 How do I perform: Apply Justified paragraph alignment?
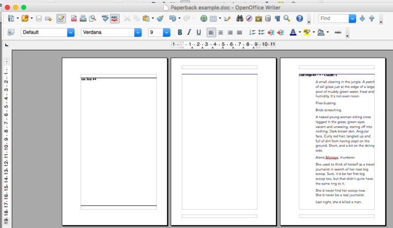239,33
